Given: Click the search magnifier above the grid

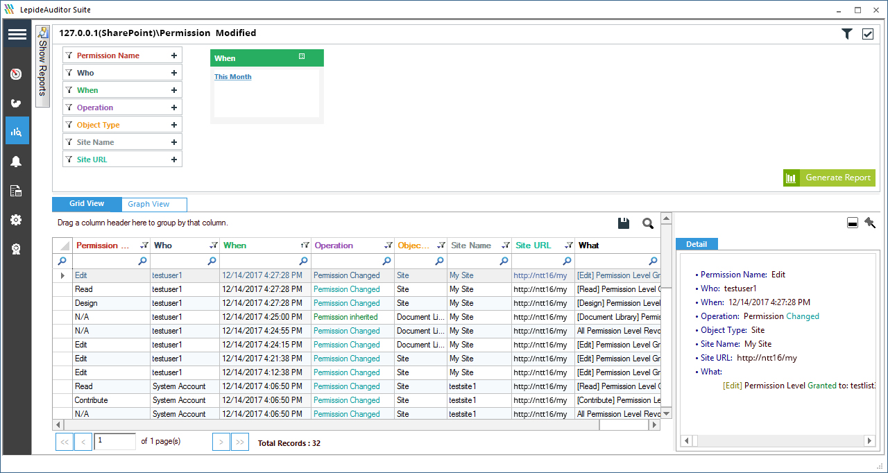Looking at the screenshot, I should [x=648, y=223].
